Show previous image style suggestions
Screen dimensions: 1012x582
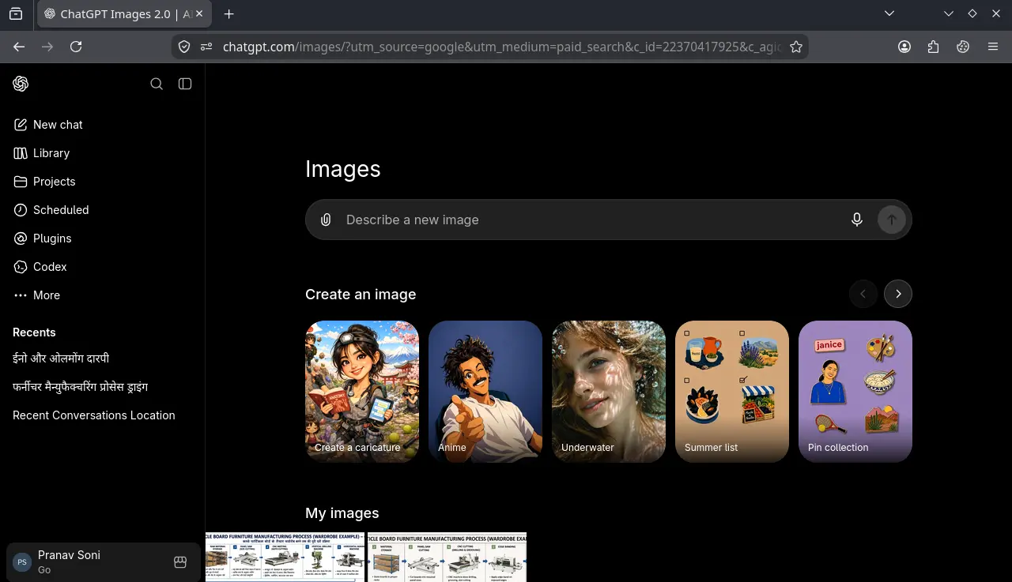pos(863,294)
